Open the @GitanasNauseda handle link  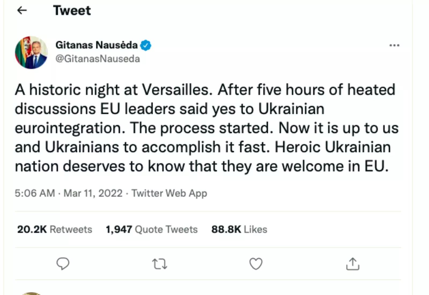click(98, 59)
